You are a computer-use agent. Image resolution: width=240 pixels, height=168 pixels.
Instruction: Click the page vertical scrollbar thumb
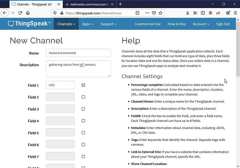pos(238,49)
